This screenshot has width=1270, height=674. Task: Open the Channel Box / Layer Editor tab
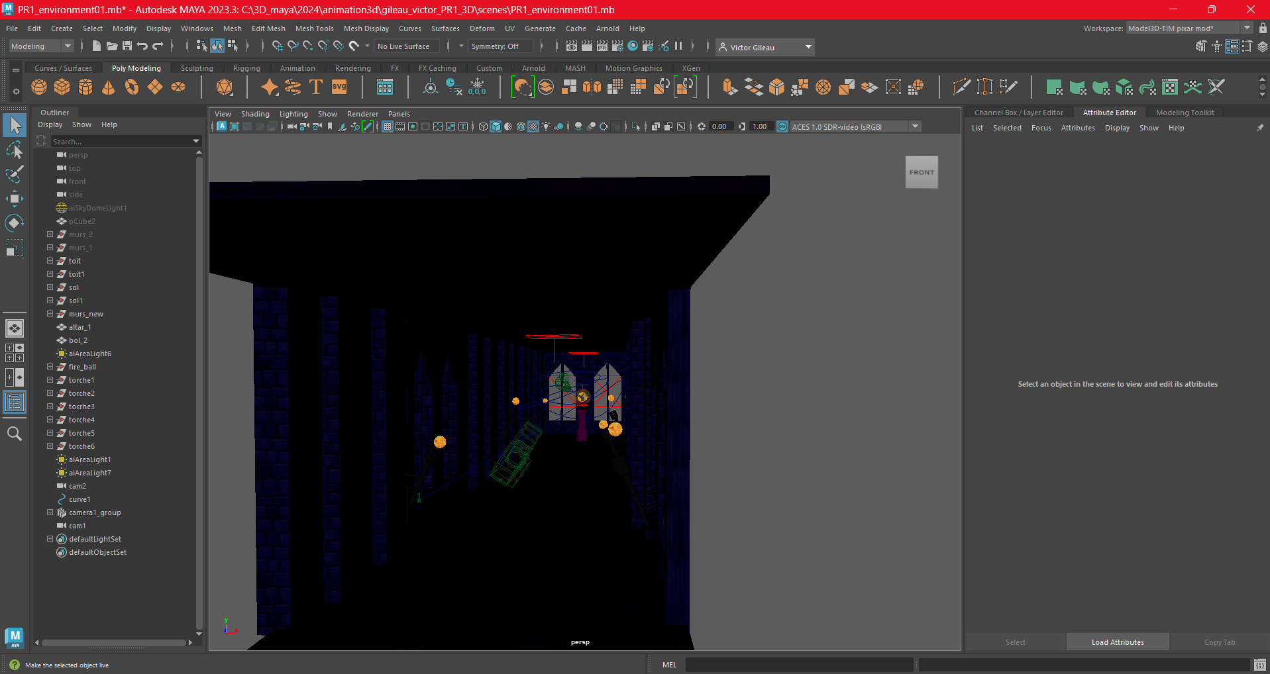1018,113
